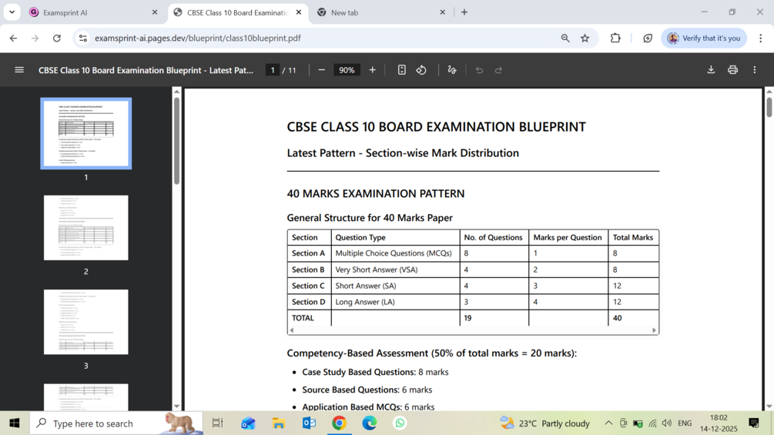Open the Windows Start menu

(15, 423)
